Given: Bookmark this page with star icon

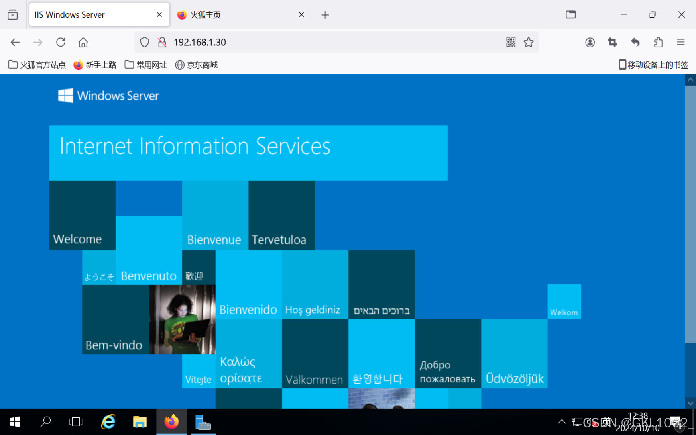Looking at the screenshot, I should pyautogui.click(x=529, y=42).
